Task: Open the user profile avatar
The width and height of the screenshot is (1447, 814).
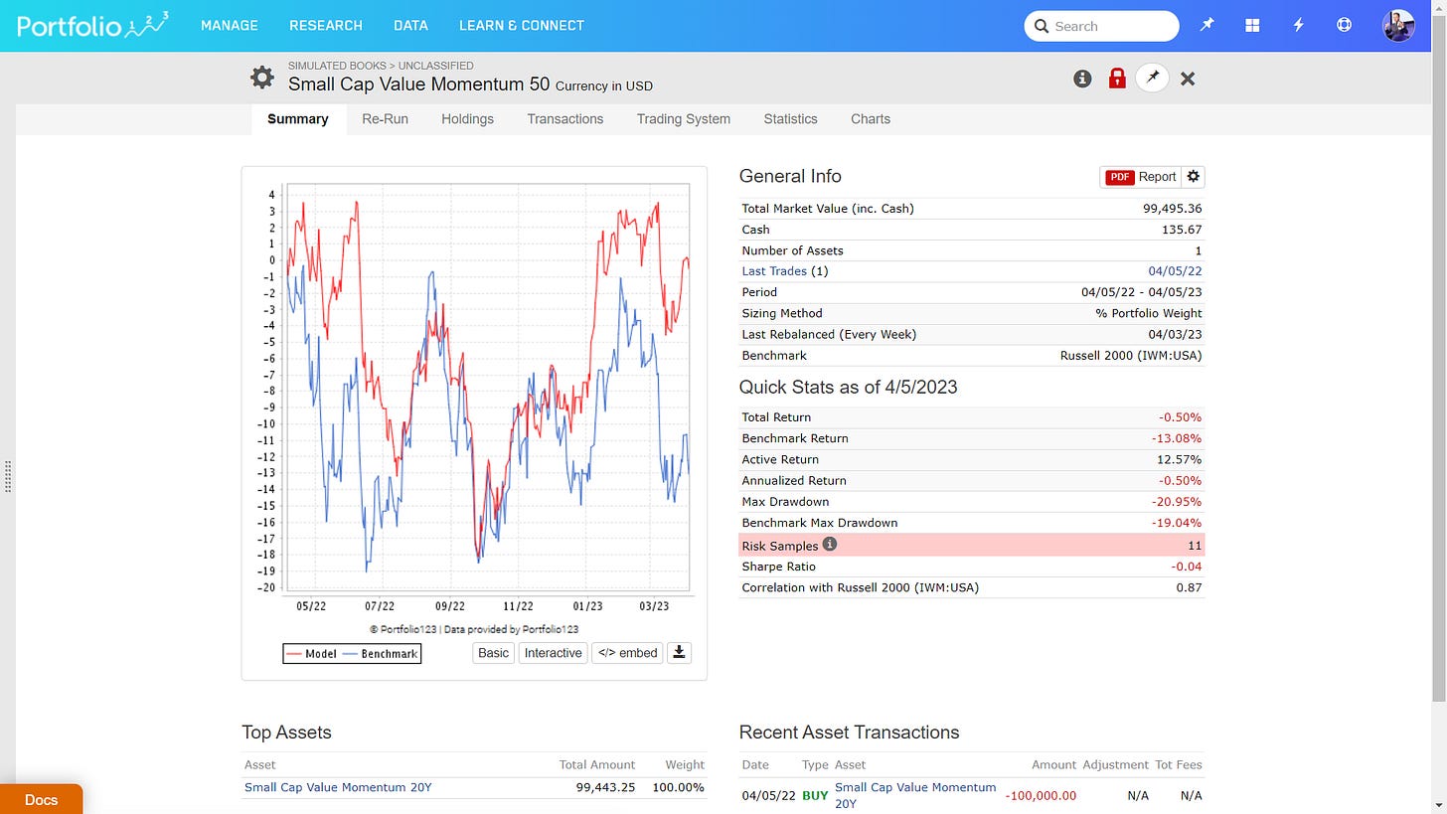Action: click(x=1398, y=26)
